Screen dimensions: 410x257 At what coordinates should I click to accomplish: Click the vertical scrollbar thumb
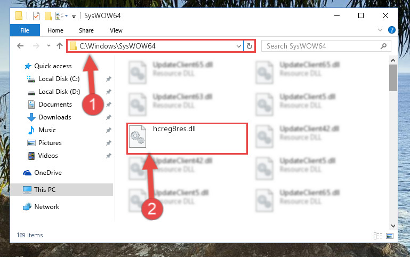click(393, 78)
